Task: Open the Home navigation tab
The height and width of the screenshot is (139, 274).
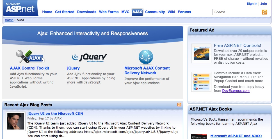Action: (47, 12)
